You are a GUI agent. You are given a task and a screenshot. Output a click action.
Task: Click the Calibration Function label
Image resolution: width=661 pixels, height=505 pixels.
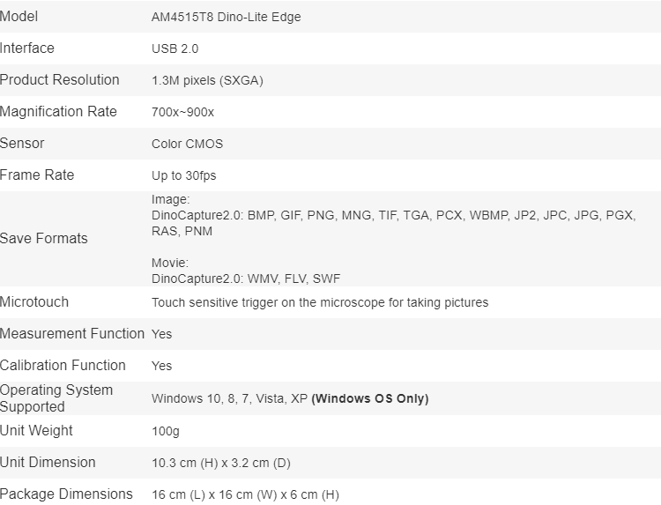pos(63,366)
